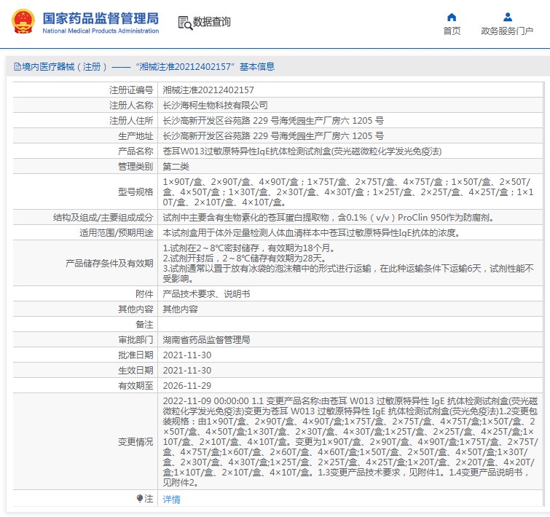Click the 注册人名称 label
The image size is (550, 517).
(x=131, y=105)
